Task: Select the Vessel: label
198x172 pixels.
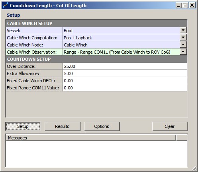Action: pyautogui.click(x=14, y=31)
